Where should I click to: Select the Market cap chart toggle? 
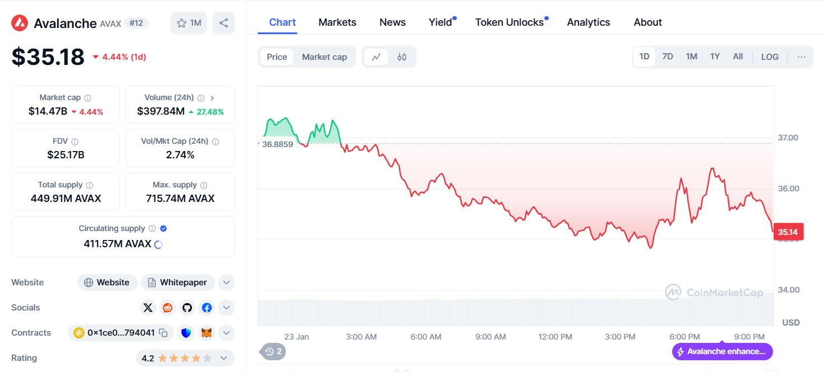(x=325, y=57)
